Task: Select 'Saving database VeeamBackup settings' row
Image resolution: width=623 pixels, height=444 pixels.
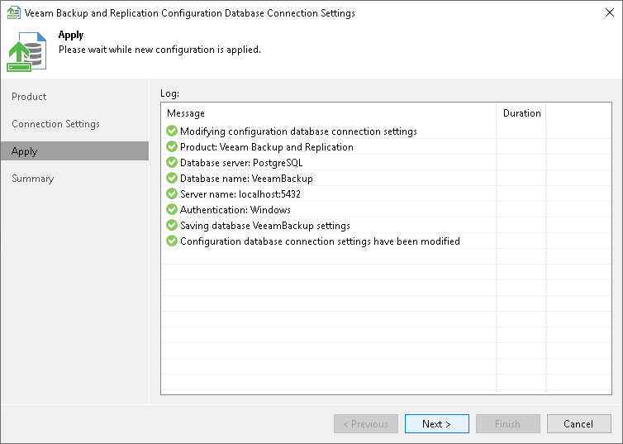Action: tap(386, 225)
